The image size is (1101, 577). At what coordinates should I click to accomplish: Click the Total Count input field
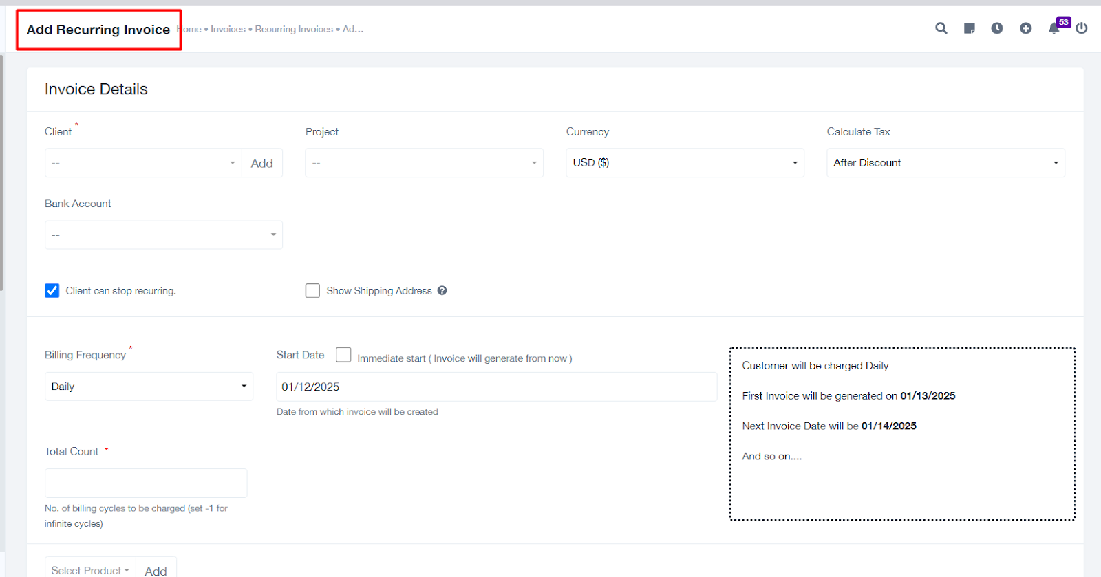146,483
